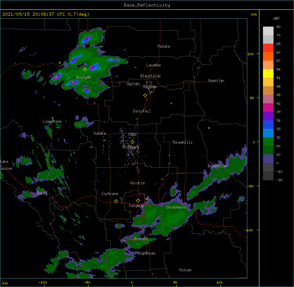294x287 pixels.
Task: Click the Ponoka city label
Action: [164, 46]
